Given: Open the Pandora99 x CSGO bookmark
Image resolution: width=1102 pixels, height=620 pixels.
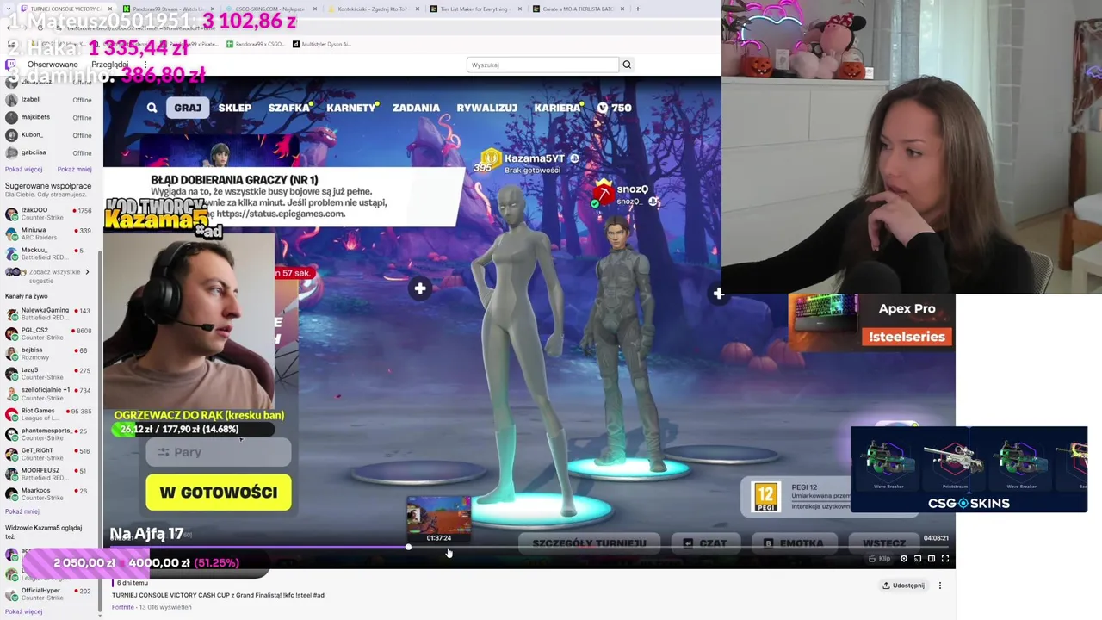Looking at the screenshot, I should (x=256, y=44).
